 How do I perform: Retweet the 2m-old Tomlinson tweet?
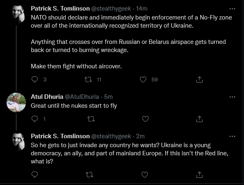click(x=90, y=175)
